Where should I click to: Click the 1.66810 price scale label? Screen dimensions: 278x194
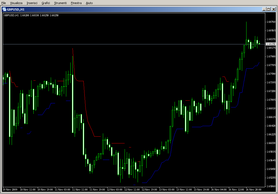click(271, 108)
